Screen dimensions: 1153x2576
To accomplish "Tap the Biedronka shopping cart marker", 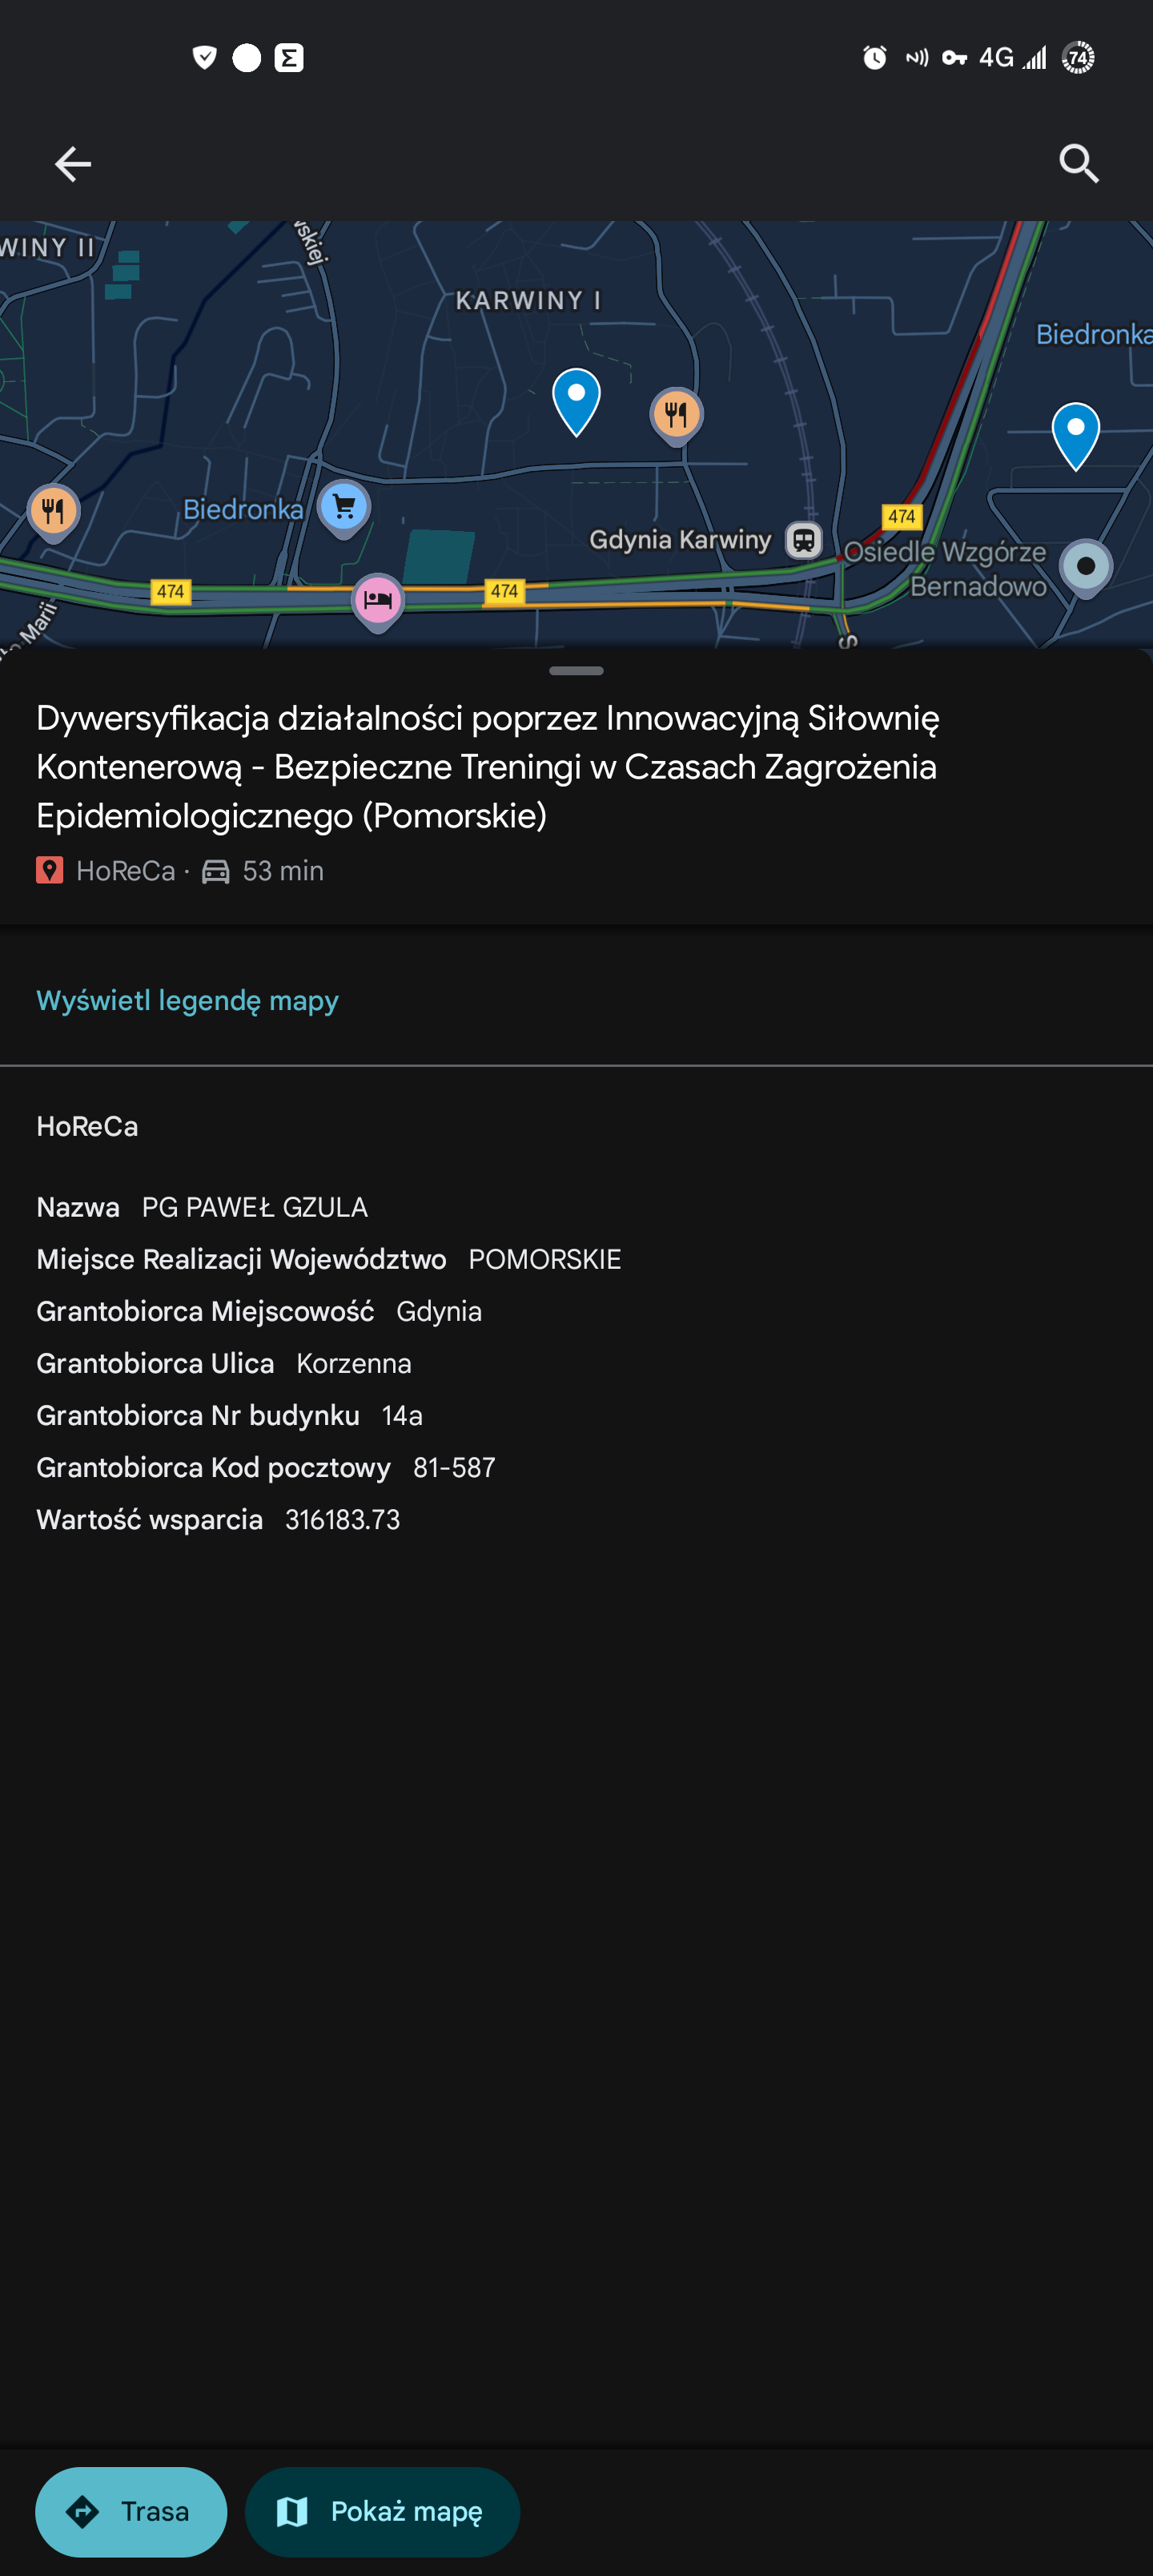I will click(x=344, y=507).
